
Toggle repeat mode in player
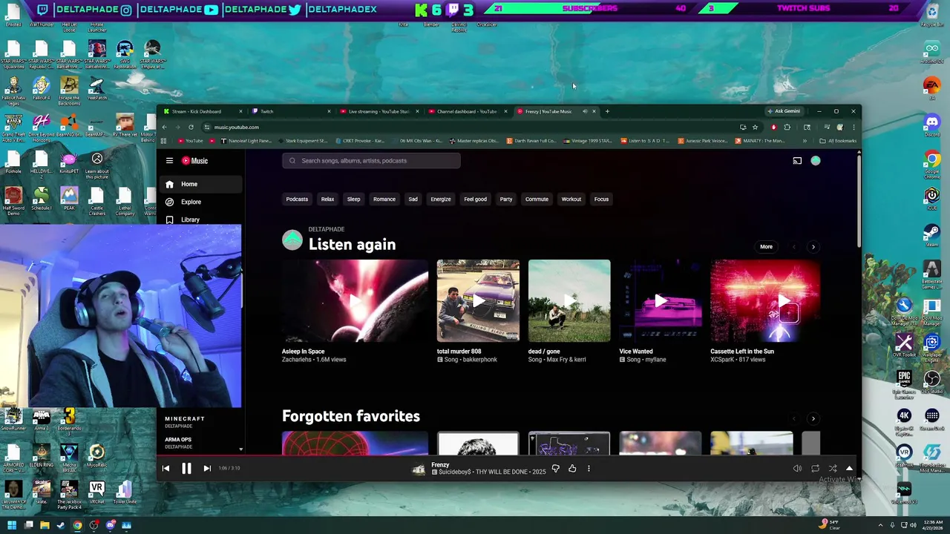click(815, 468)
